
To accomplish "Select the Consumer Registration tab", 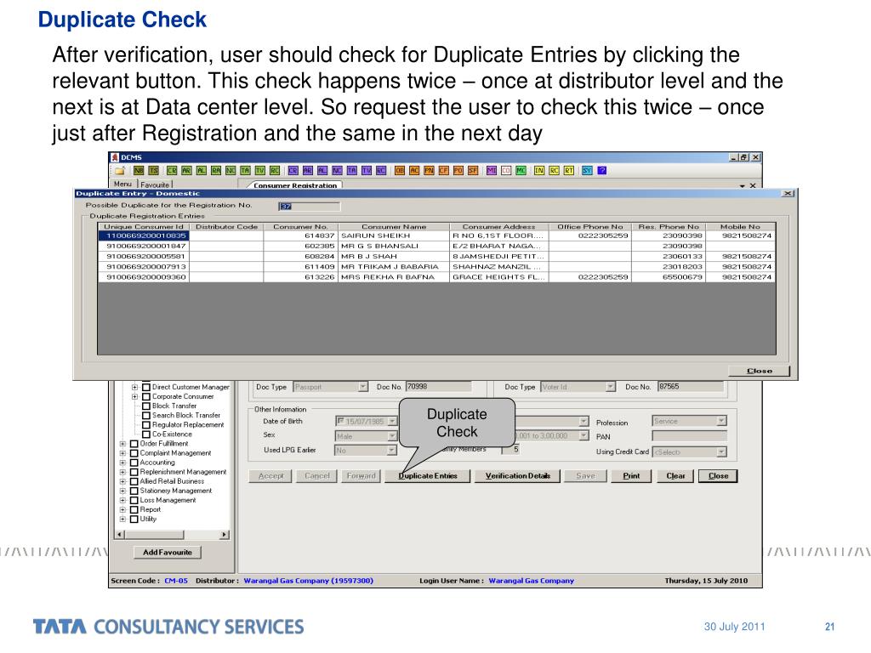I will click(295, 185).
